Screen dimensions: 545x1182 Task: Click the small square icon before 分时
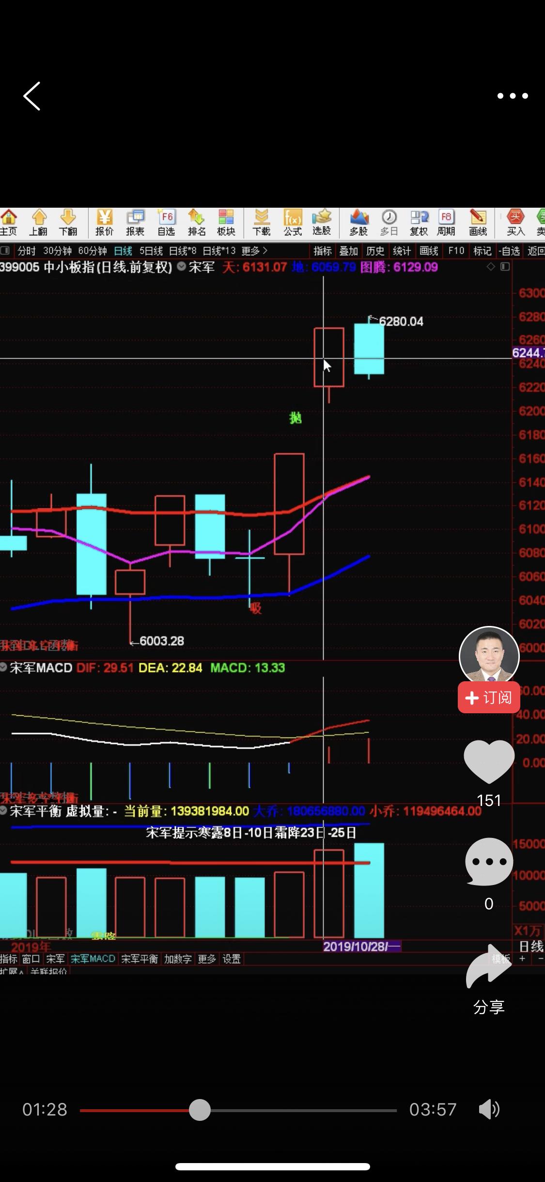tap(5, 251)
